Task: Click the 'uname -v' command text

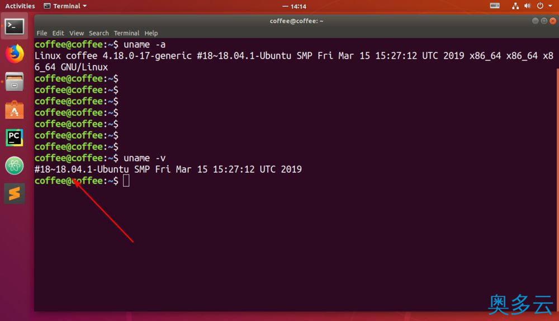Action: [144, 158]
